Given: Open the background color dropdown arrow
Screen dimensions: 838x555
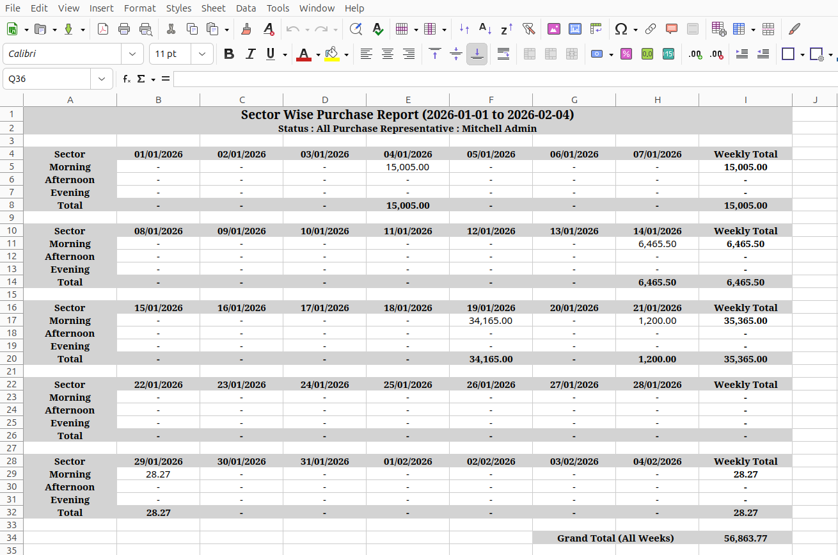Looking at the screenshot, I should (x=346, y=54).
